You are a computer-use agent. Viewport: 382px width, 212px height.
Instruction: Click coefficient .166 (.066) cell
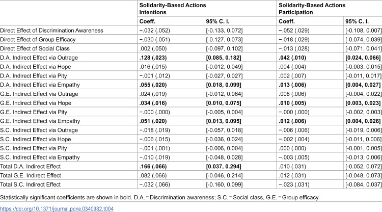[x=153, y=167]
